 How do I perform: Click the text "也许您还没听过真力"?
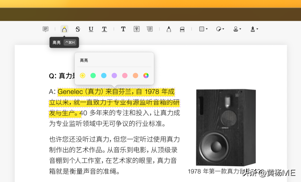(x=79, y=139)
